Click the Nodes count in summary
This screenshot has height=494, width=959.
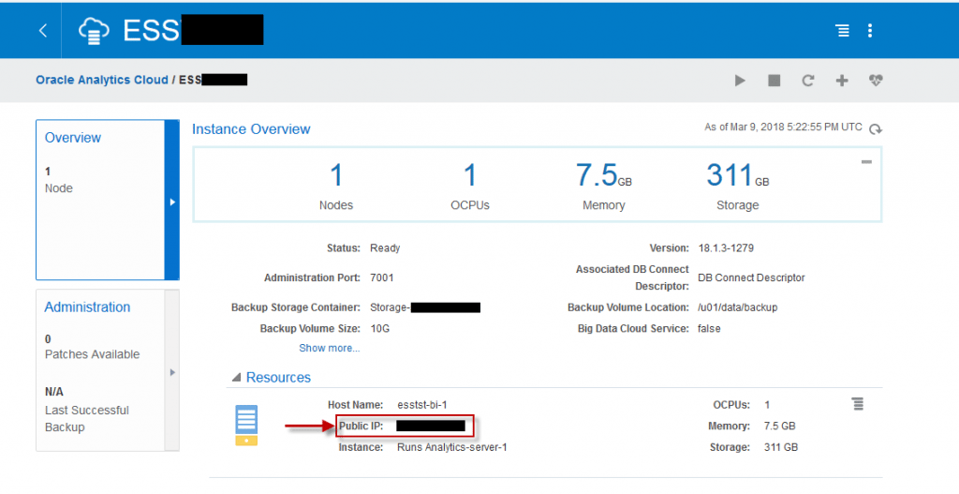click(x=336, y=175)
